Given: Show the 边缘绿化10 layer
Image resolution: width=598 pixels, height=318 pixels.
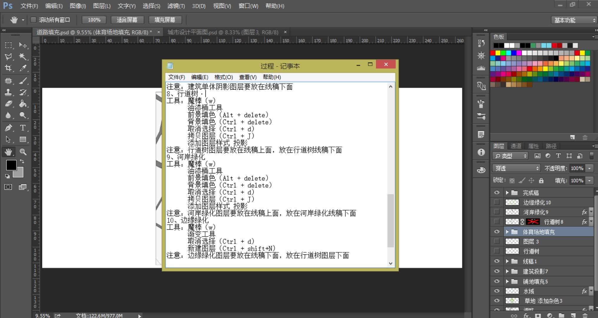Looking at the screenshot, I should (x=497, y=202).
